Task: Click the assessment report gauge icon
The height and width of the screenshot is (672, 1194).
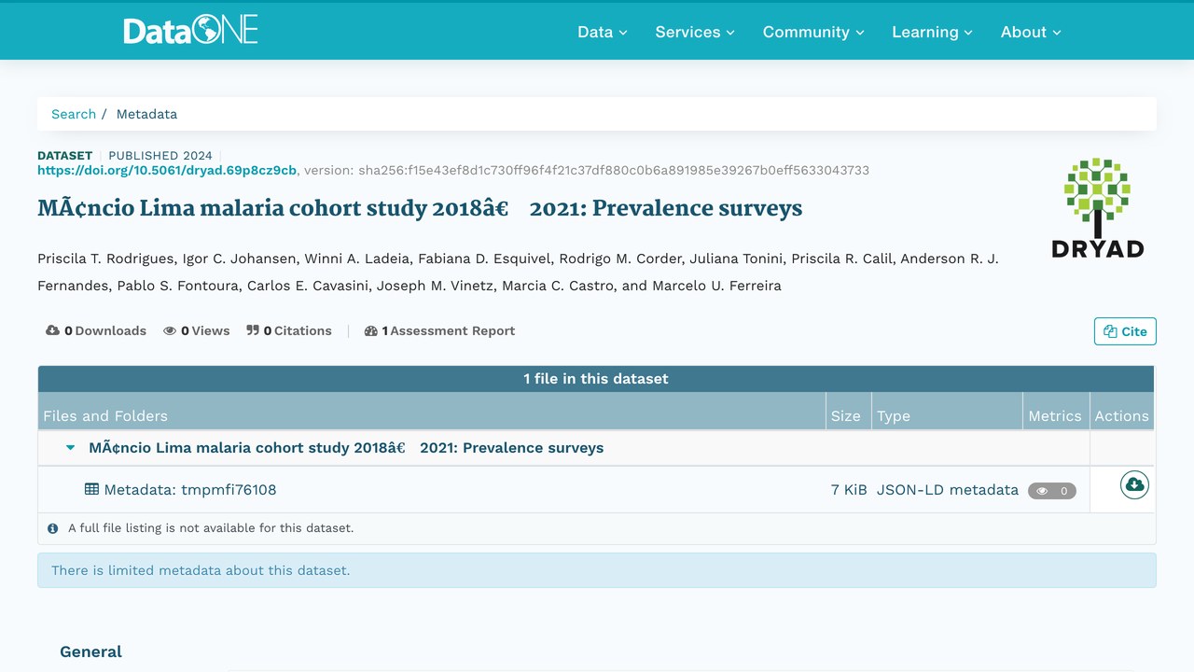Action: (371, 330)
